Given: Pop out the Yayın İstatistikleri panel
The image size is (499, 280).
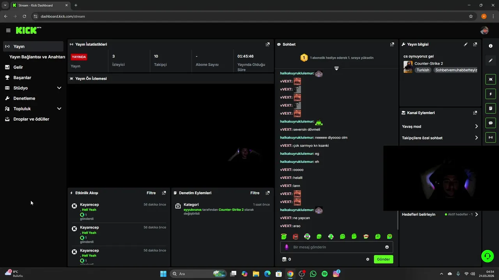Looking at the screenshot, I should pos(267,44).
